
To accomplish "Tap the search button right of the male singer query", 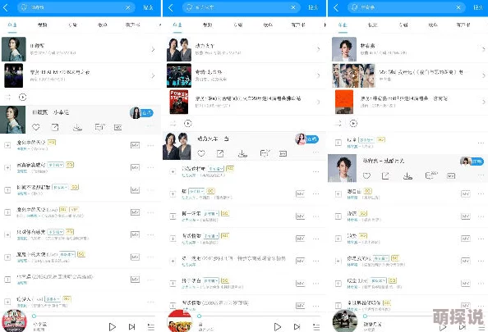I will 478,7.
